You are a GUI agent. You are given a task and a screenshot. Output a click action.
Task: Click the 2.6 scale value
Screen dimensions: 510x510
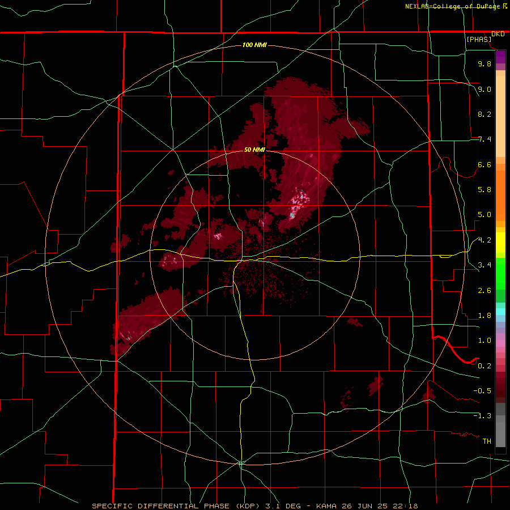[x=484, y=291]
